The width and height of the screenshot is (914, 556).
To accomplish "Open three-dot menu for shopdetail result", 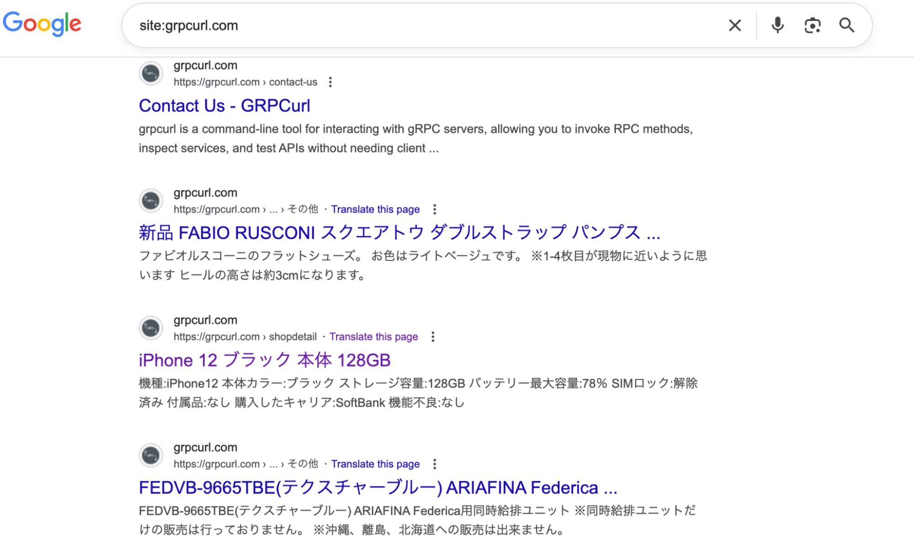I will coord(433,337).
